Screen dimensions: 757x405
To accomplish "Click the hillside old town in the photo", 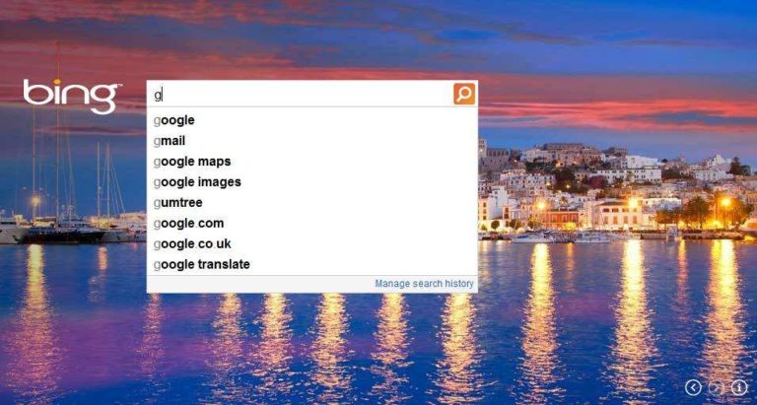I will pos(613,186).
